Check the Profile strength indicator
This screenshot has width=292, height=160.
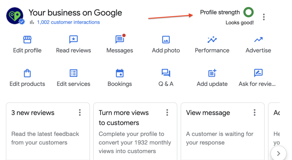(x=248, y=12)
